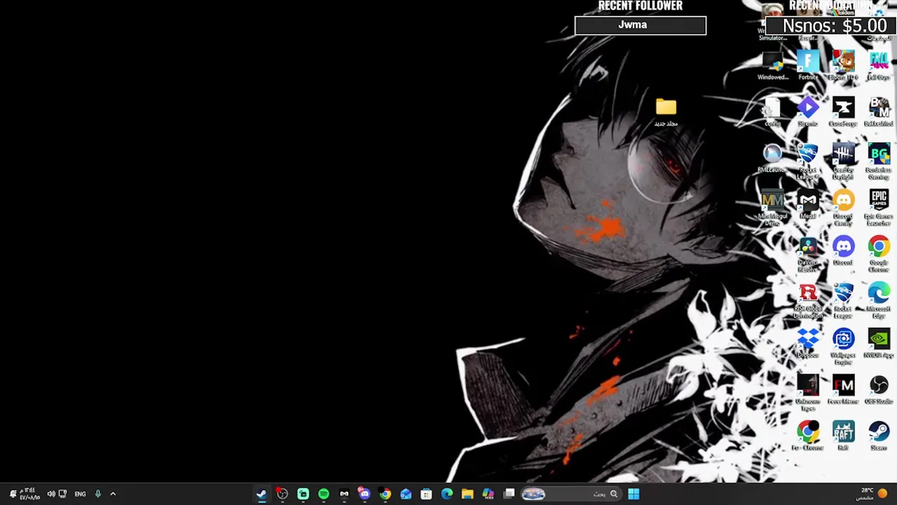This screenshot has width=897, height=505.
Task: Select the Windowed desktop shortcut
Action: coord(772,65)
